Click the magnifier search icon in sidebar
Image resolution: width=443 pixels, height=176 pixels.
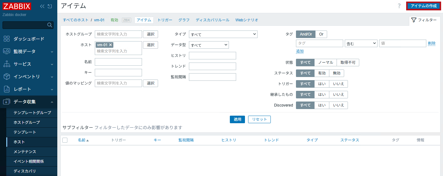tap(49, 25)
